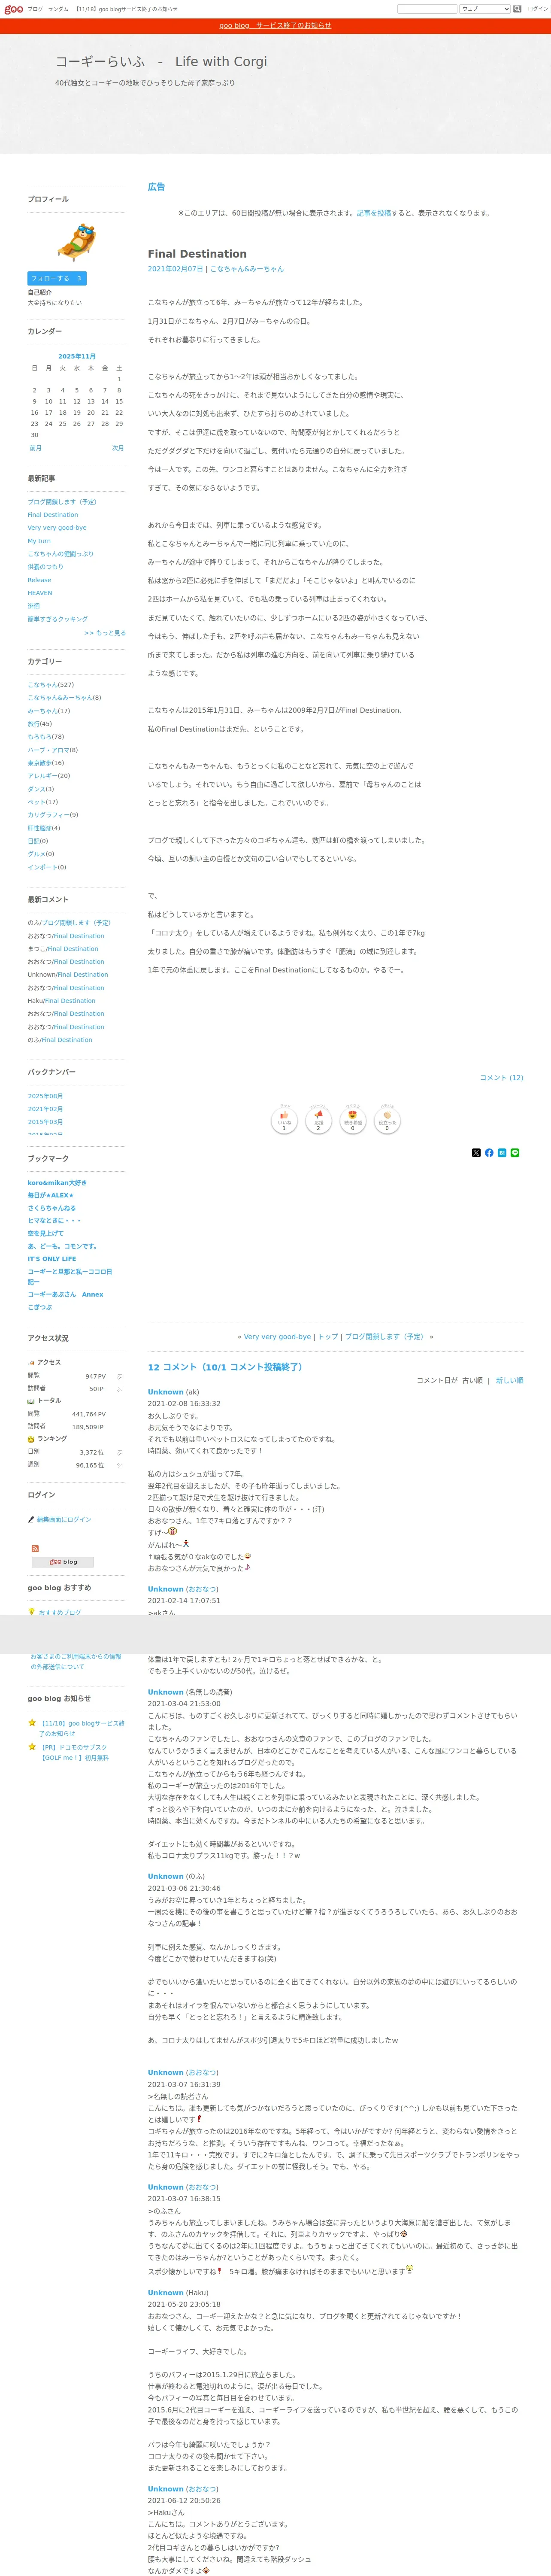Share post on X (Twitter)
The image size is (551, 2576).
476,1153
